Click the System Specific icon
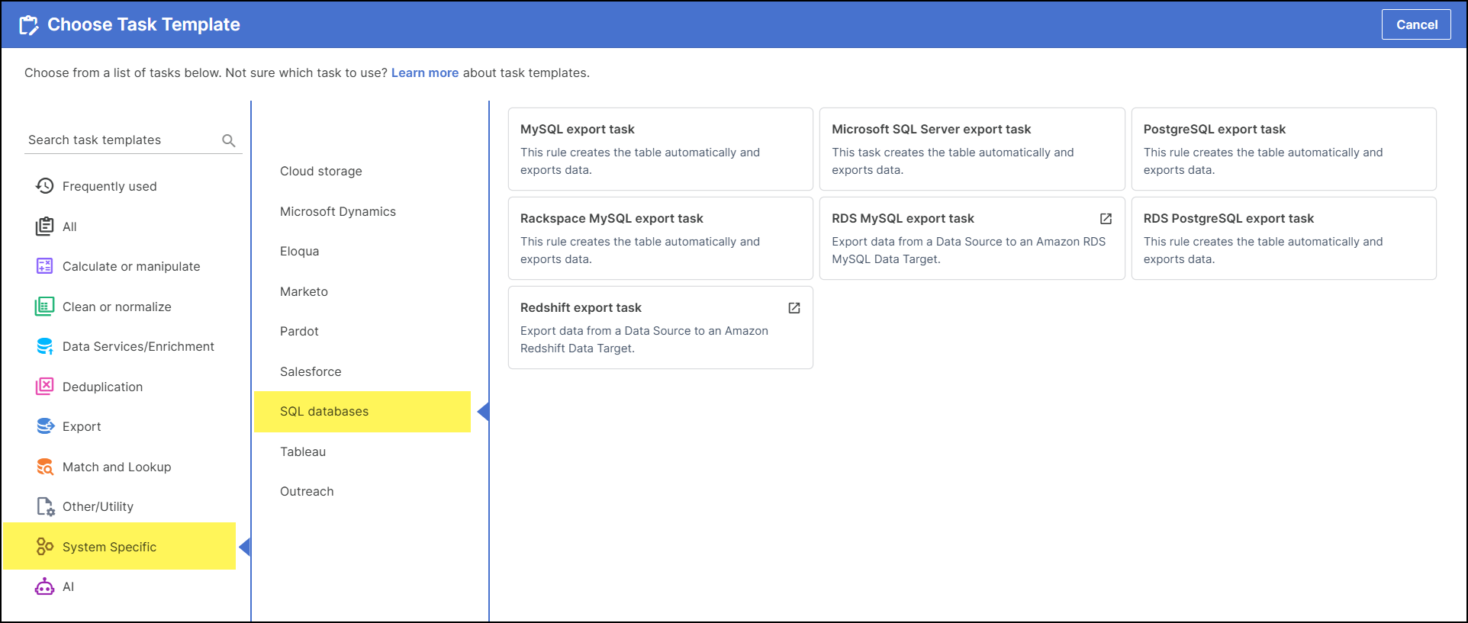Image resolution: width=1468 pixels, height=623 pixels. click(45, 547)
